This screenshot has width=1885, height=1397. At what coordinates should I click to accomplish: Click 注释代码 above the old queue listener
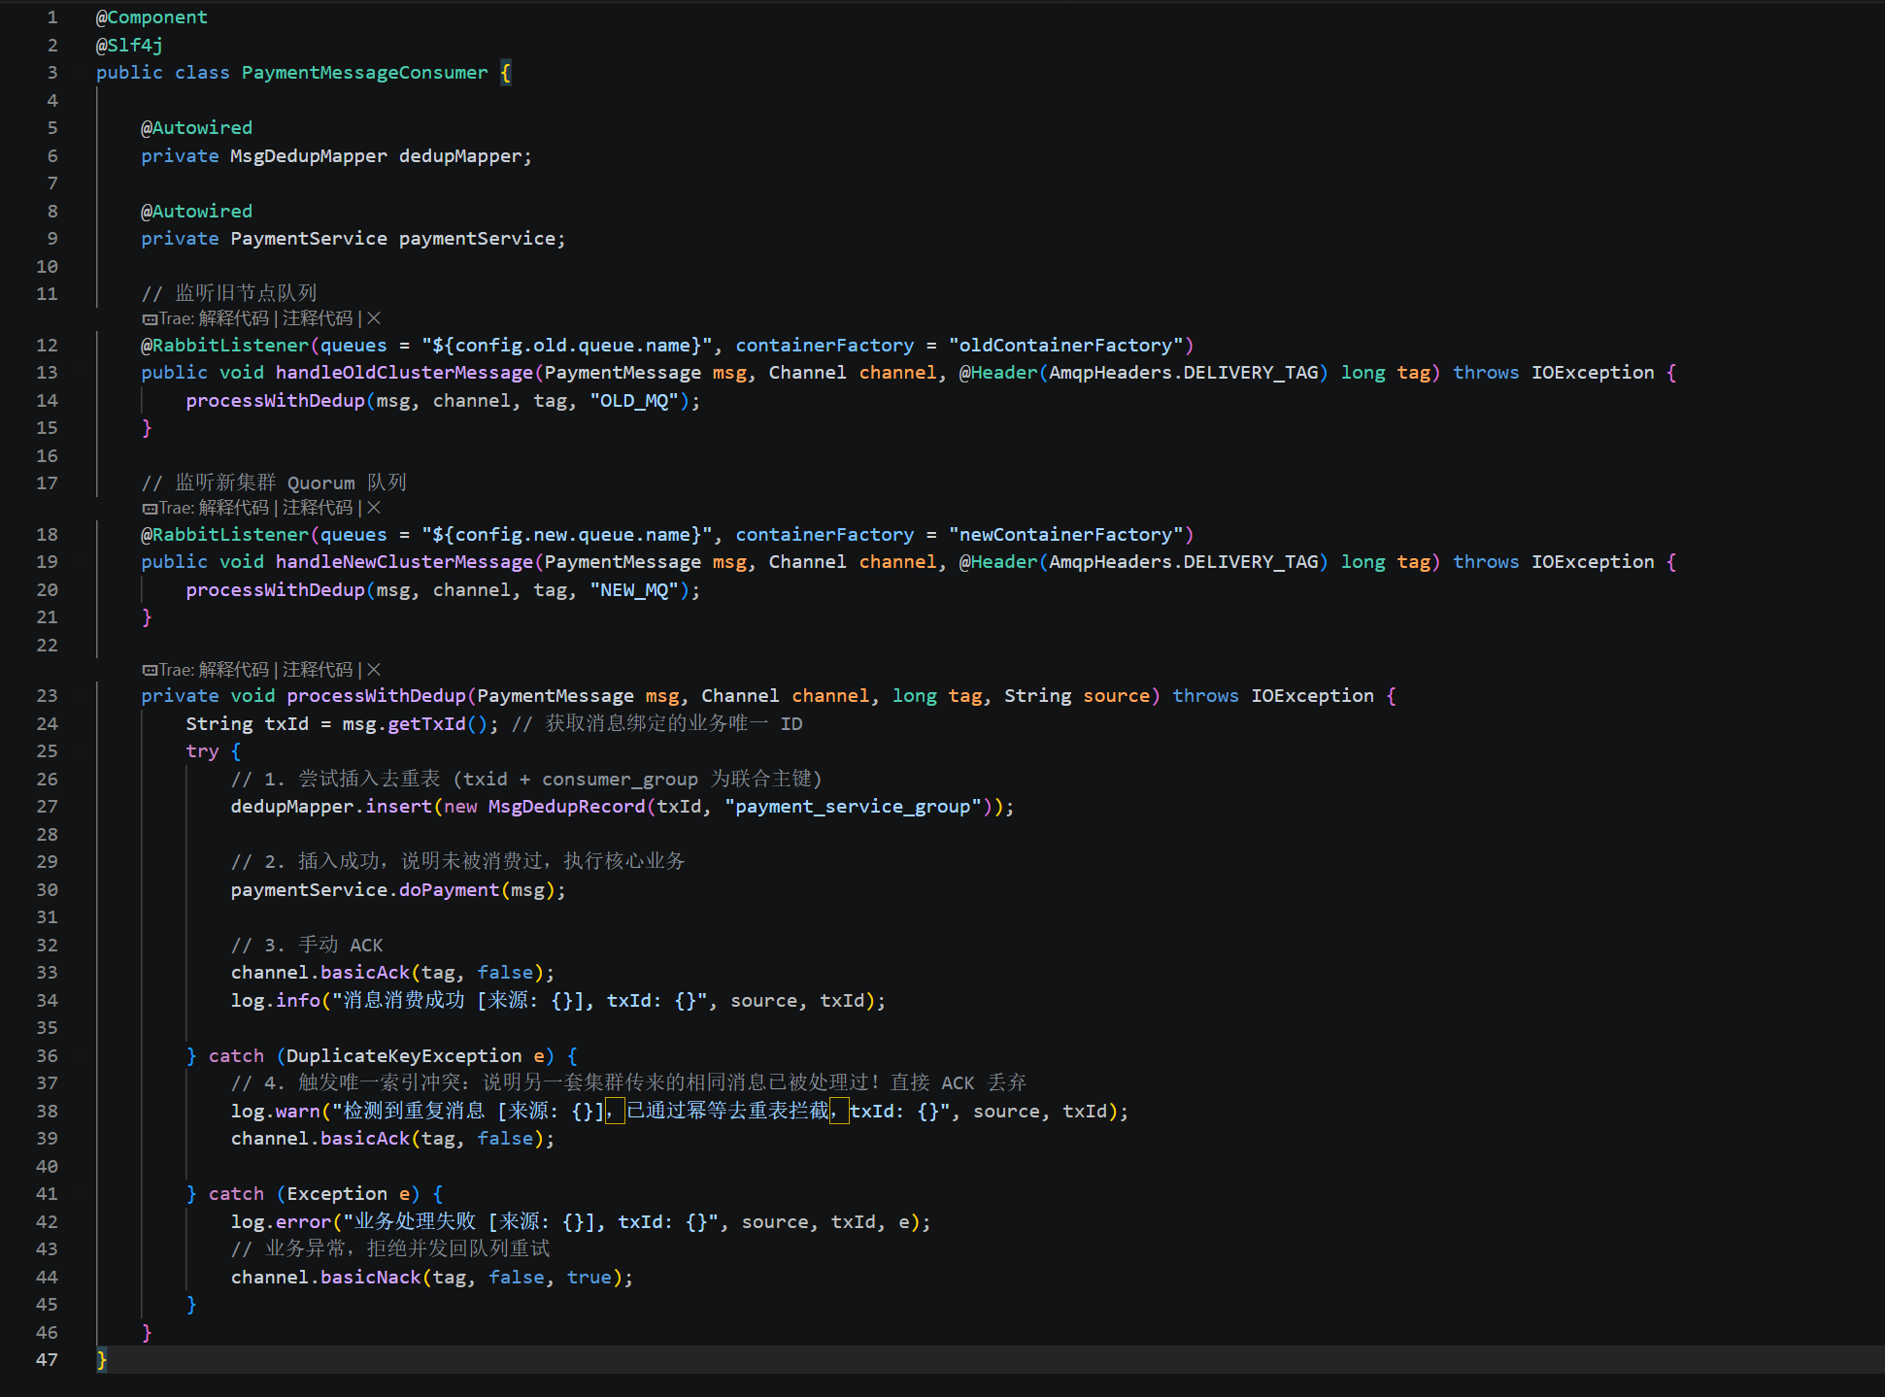click(318, 318)
